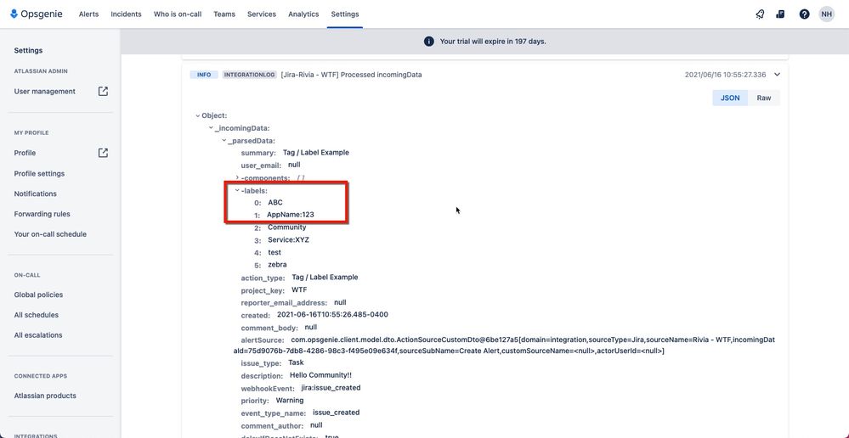Collapse the _parsedData node
This screenshot has height=438, width=849.
[x=224, y=141]
